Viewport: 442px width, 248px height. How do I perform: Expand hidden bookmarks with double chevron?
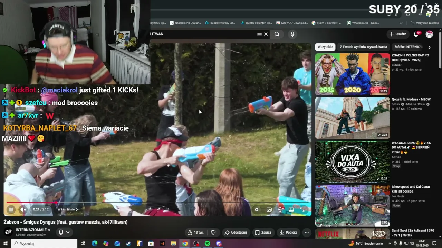pos(401,23)
